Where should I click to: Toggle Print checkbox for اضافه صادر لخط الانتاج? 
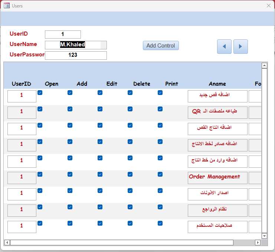pos(160,141)
